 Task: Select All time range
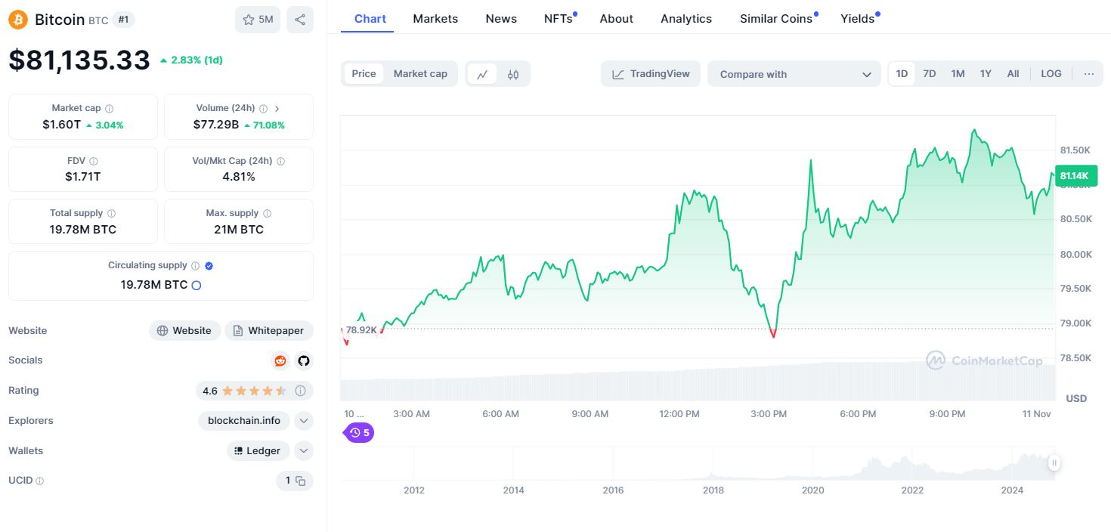(1014, 73)
